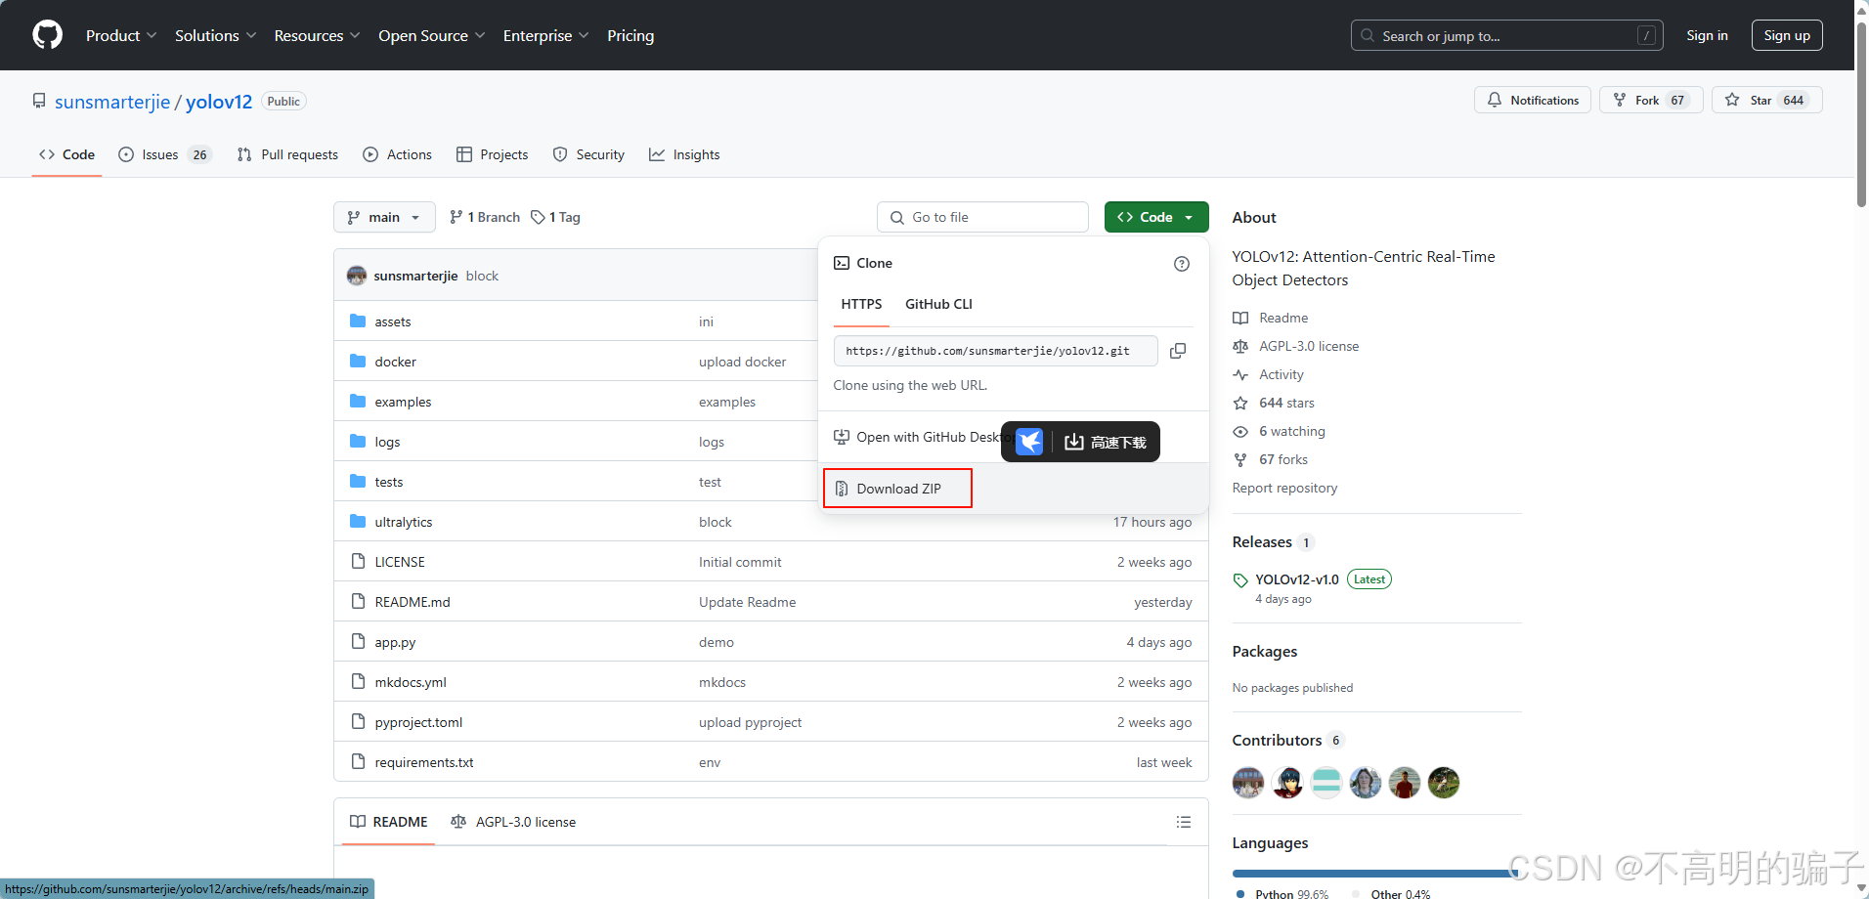The image size is (1869, 899).
Task: Open the README.md file
Action: (413, 602)
